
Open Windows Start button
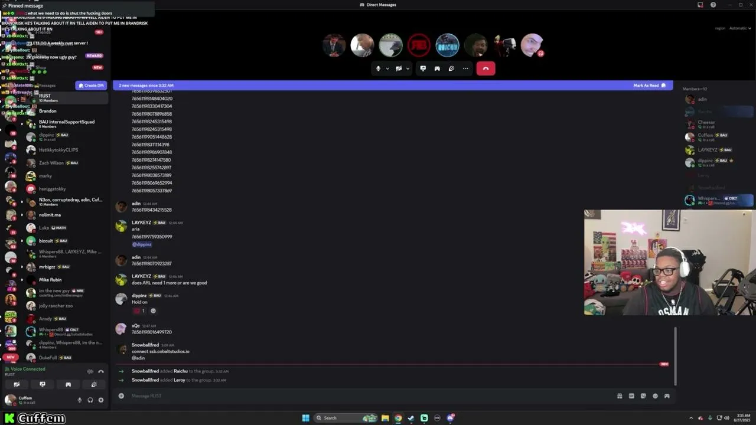[305, 418]
